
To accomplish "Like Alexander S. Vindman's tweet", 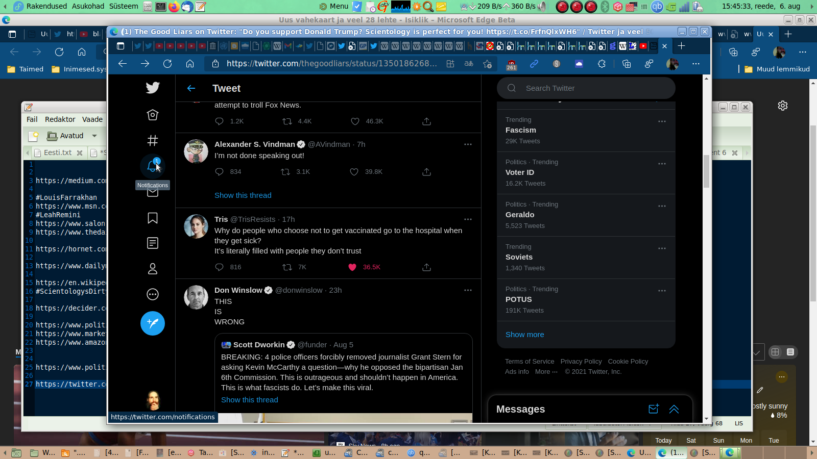I will tap(354, 172).
